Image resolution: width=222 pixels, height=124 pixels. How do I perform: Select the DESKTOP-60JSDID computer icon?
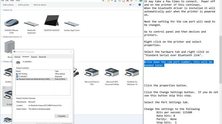[52, 21]
